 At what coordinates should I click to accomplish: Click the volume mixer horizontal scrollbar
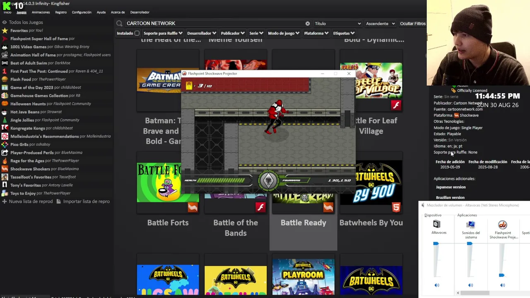pos(475,293)
